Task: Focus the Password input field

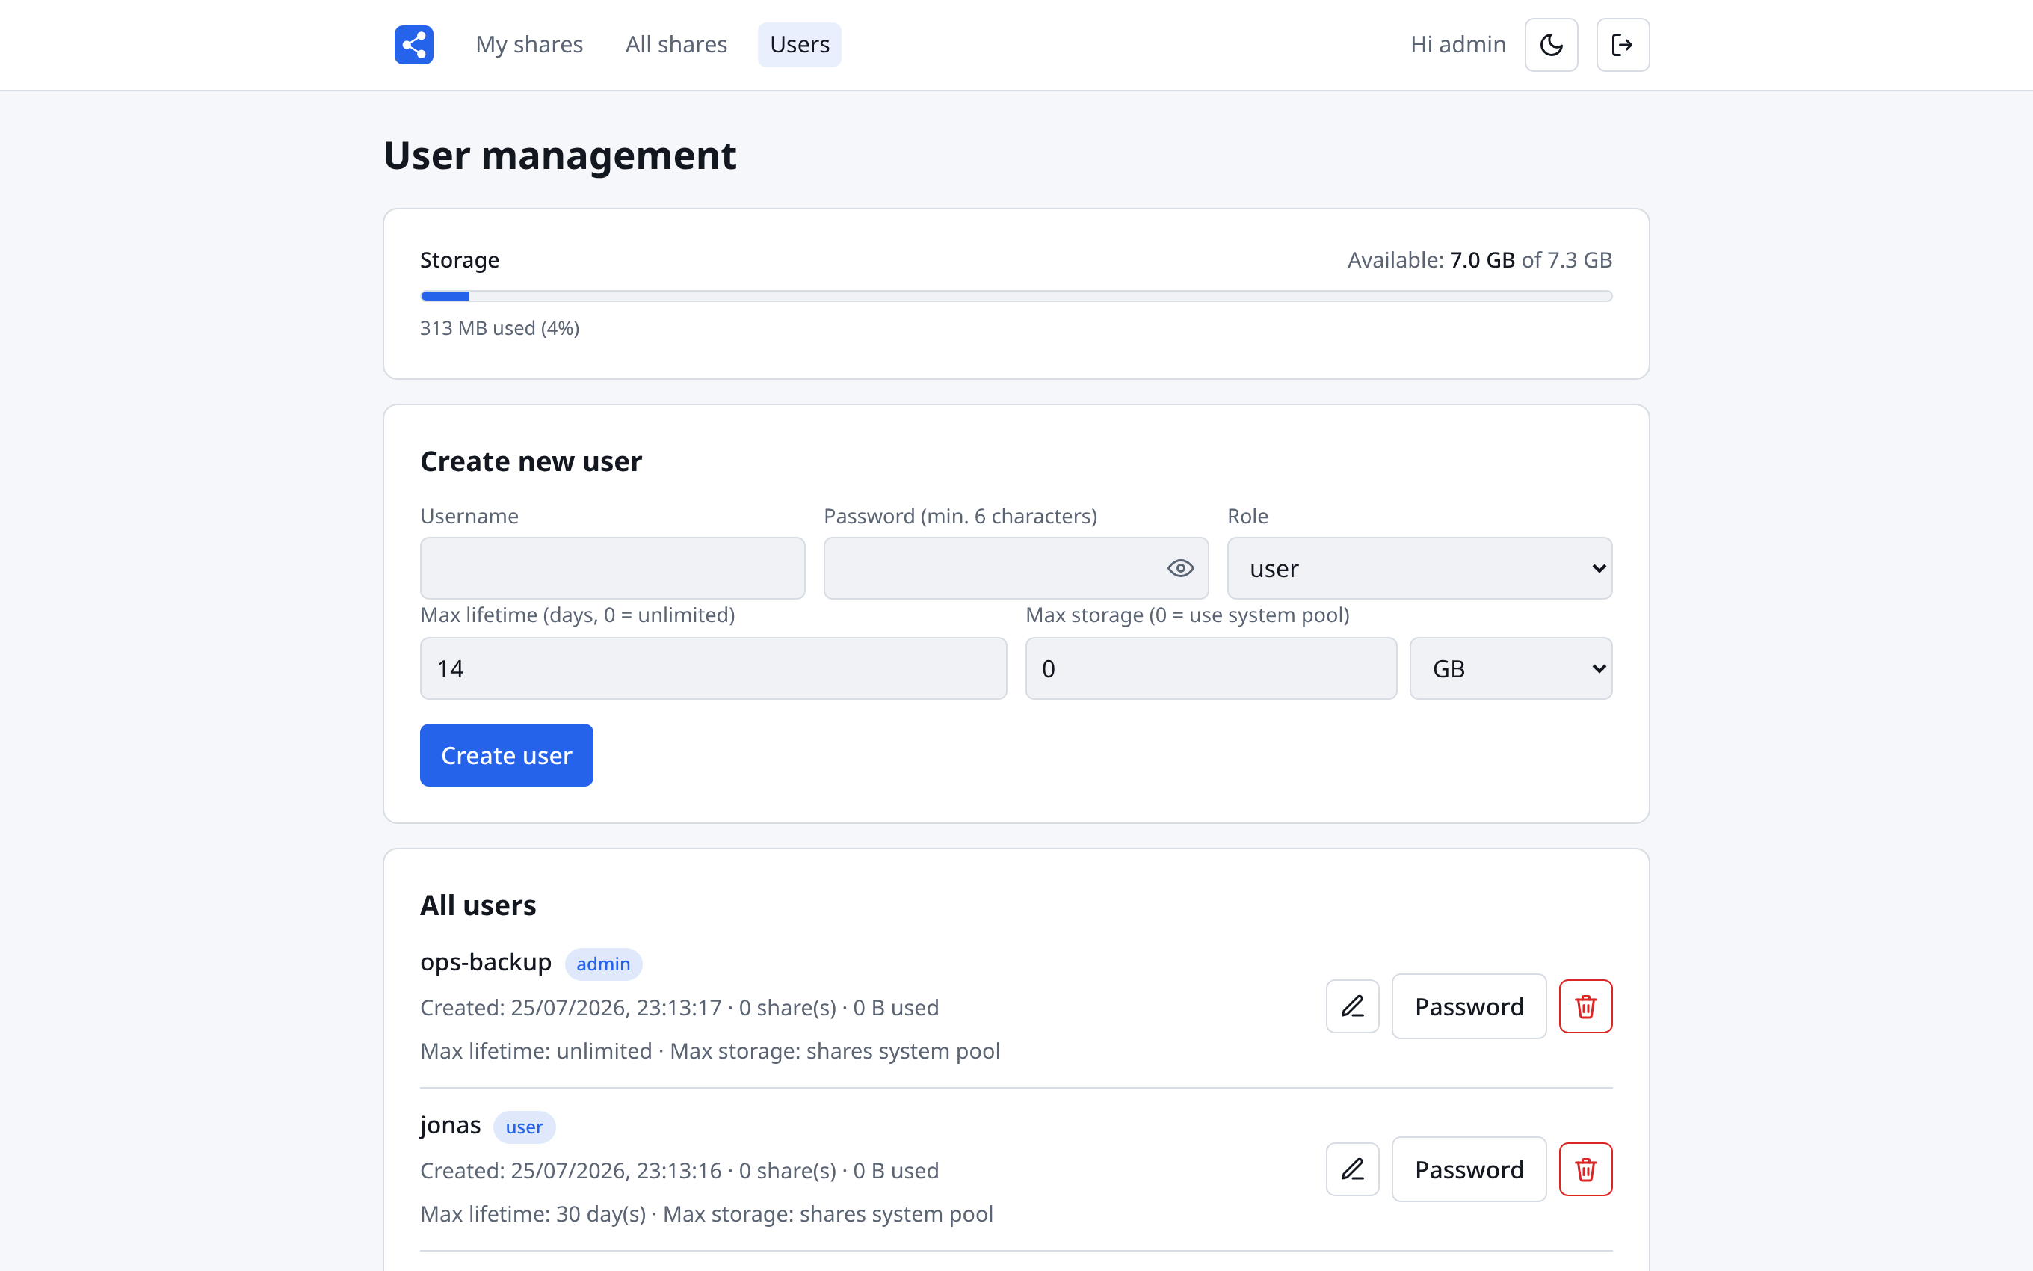Action: pos(1016,568)
